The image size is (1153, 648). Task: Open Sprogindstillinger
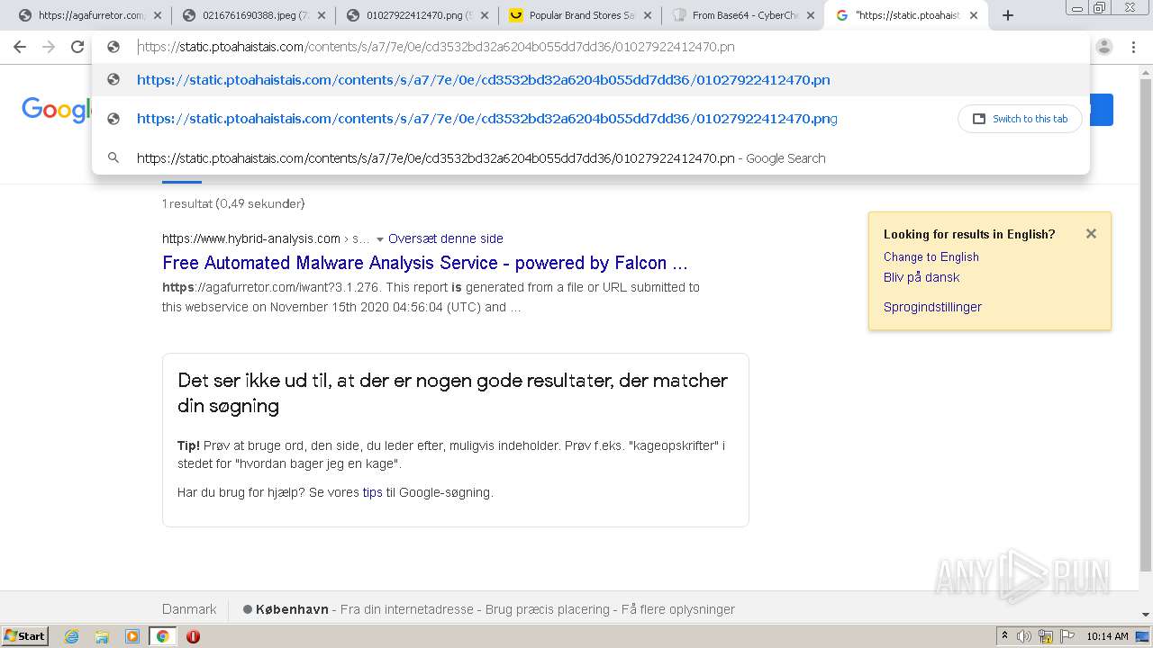932,307
